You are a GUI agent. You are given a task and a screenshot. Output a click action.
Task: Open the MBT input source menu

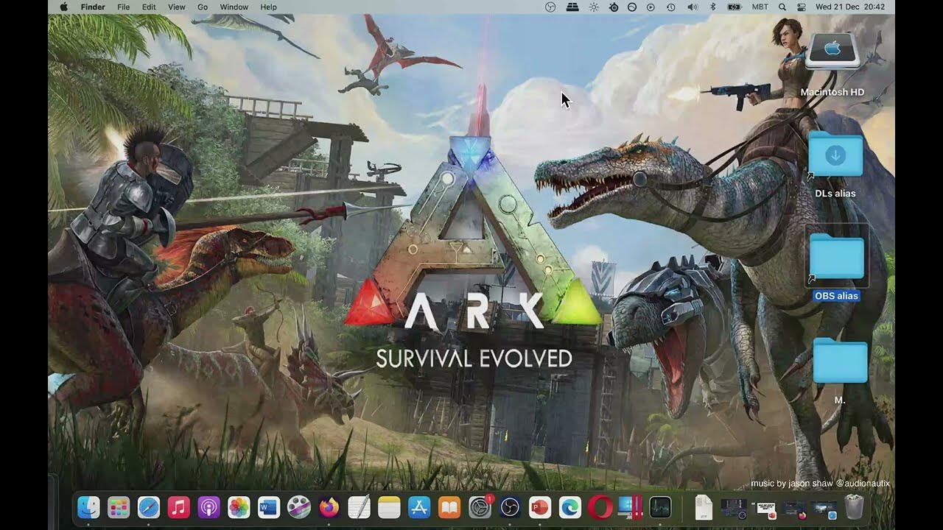[760, 7]
